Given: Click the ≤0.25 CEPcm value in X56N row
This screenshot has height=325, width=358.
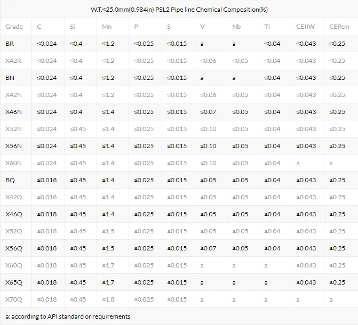Looking at the screenshot, I should [337, 146].
